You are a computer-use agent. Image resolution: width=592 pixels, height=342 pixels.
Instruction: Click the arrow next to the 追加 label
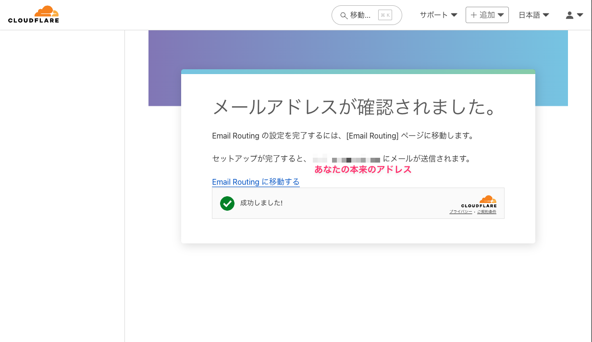pos(501,15)
